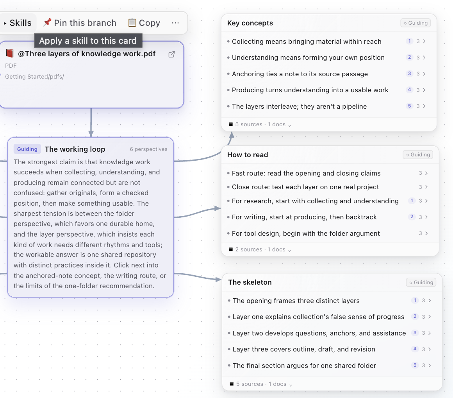The width and height of the screenshot is (453, 398).
Task: Click the pushpin icon in Pin this branch
Action: [x=47, y=22]
